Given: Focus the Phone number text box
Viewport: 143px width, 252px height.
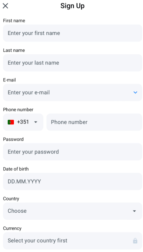Looking at the screenshot, I should click(94, 122).
